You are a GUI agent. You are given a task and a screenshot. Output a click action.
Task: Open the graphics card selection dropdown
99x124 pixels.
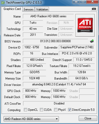point(31,119)
